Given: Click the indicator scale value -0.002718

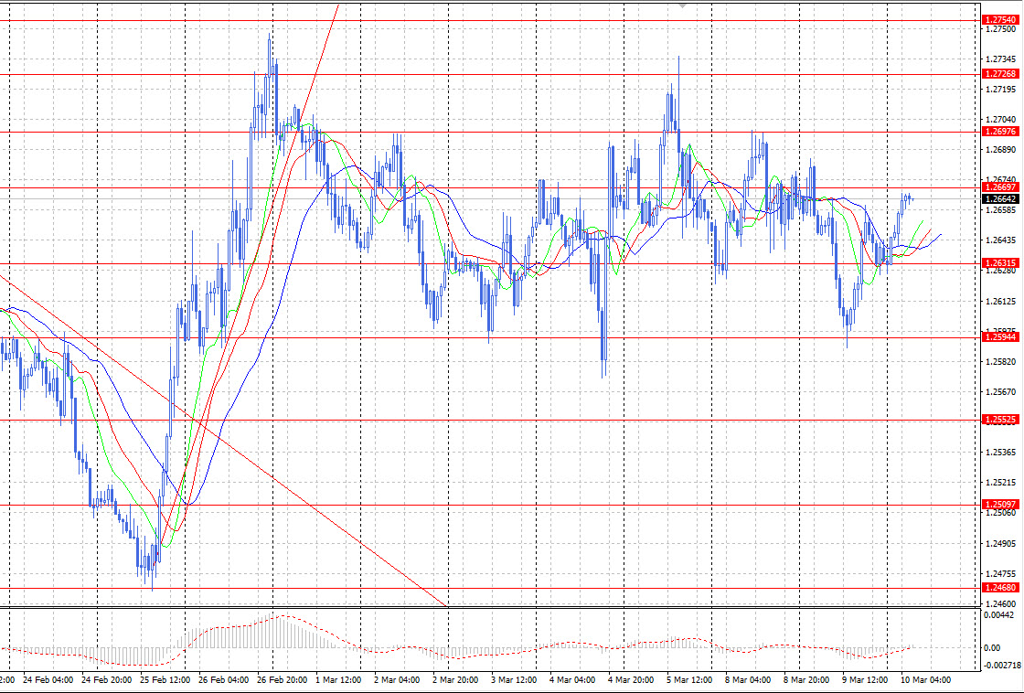Looking at the screenshot, I should (1002, 665).
